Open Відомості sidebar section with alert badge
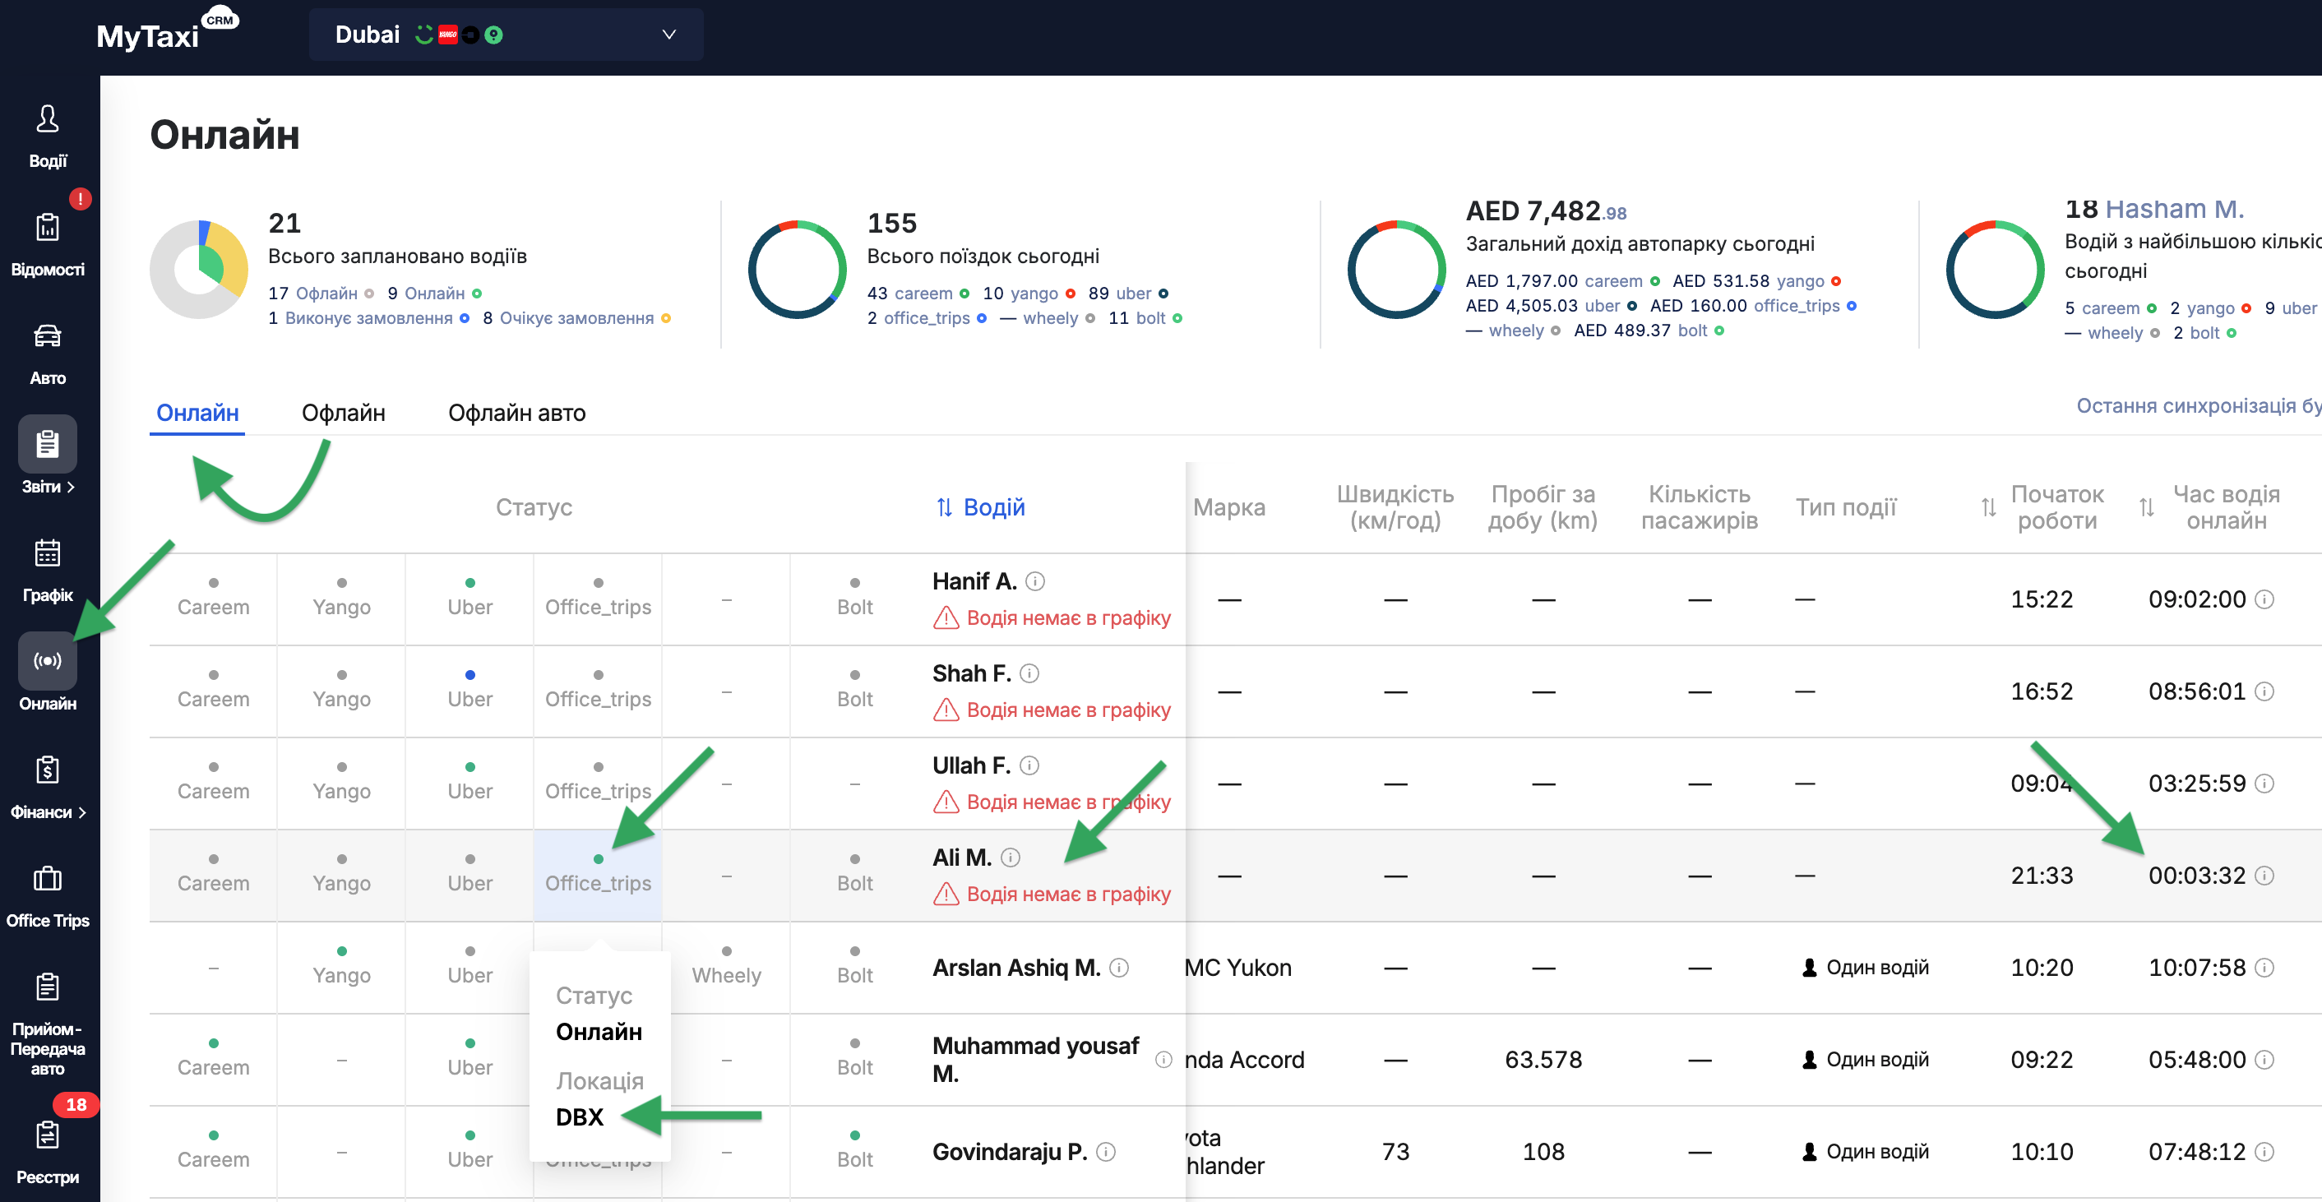The image size is (2322, 1202). tap(47, 244)
